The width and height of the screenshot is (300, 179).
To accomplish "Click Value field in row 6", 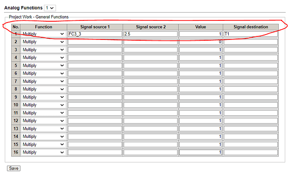I will pyautogui.click(x=200, y=73).
